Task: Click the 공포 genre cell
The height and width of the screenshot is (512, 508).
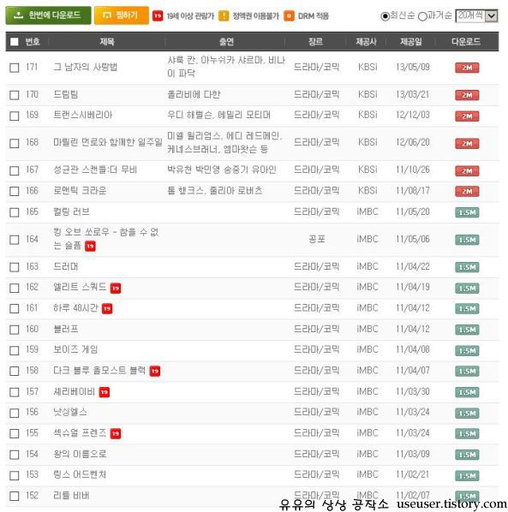Action: [317, 240]
